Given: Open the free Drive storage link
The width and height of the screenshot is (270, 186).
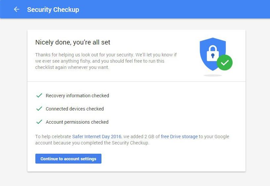Looking at the screenshot, I should click(x=179, y=137).
